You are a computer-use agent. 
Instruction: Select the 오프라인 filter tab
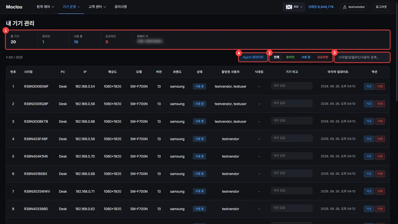(x=323, y=57)
